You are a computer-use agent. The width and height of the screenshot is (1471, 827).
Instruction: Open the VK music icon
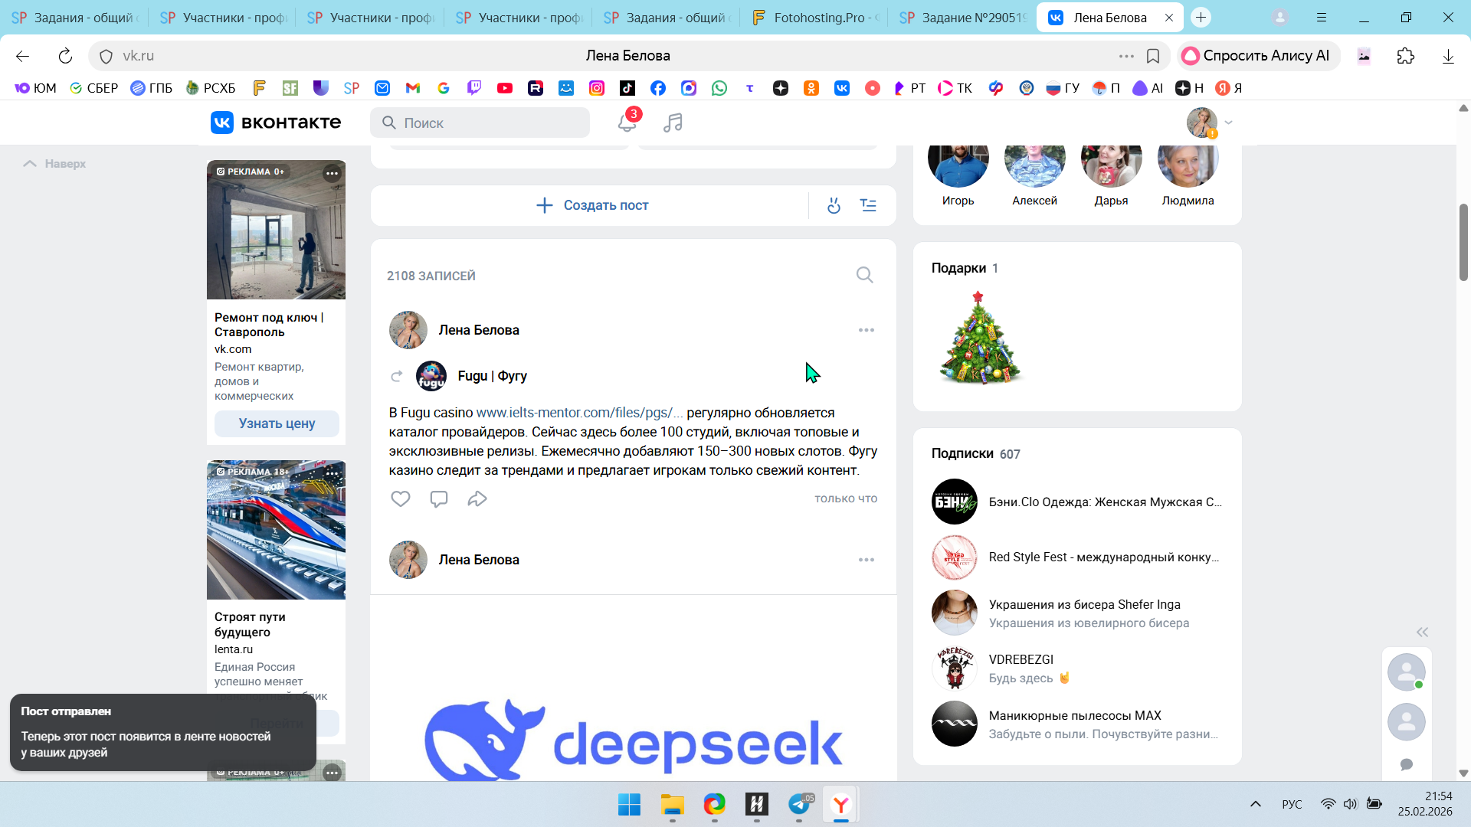[x=673, y=123]
